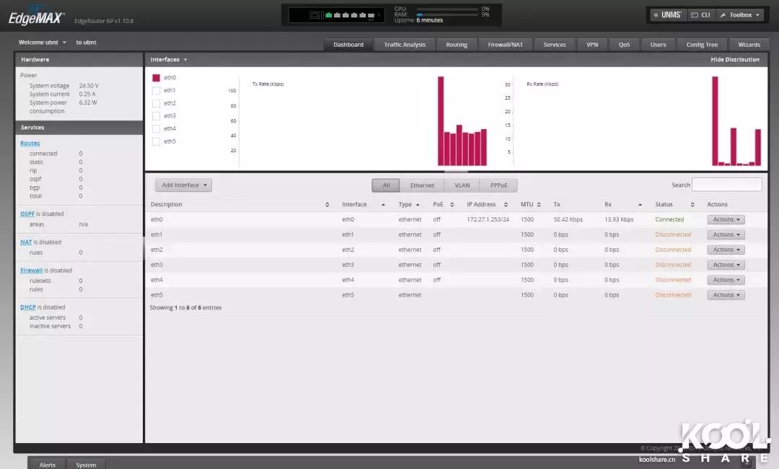Click the tallest Tx Rate chart bar
The width and height of the screenshot is (779, 469).
coord(441,120)
